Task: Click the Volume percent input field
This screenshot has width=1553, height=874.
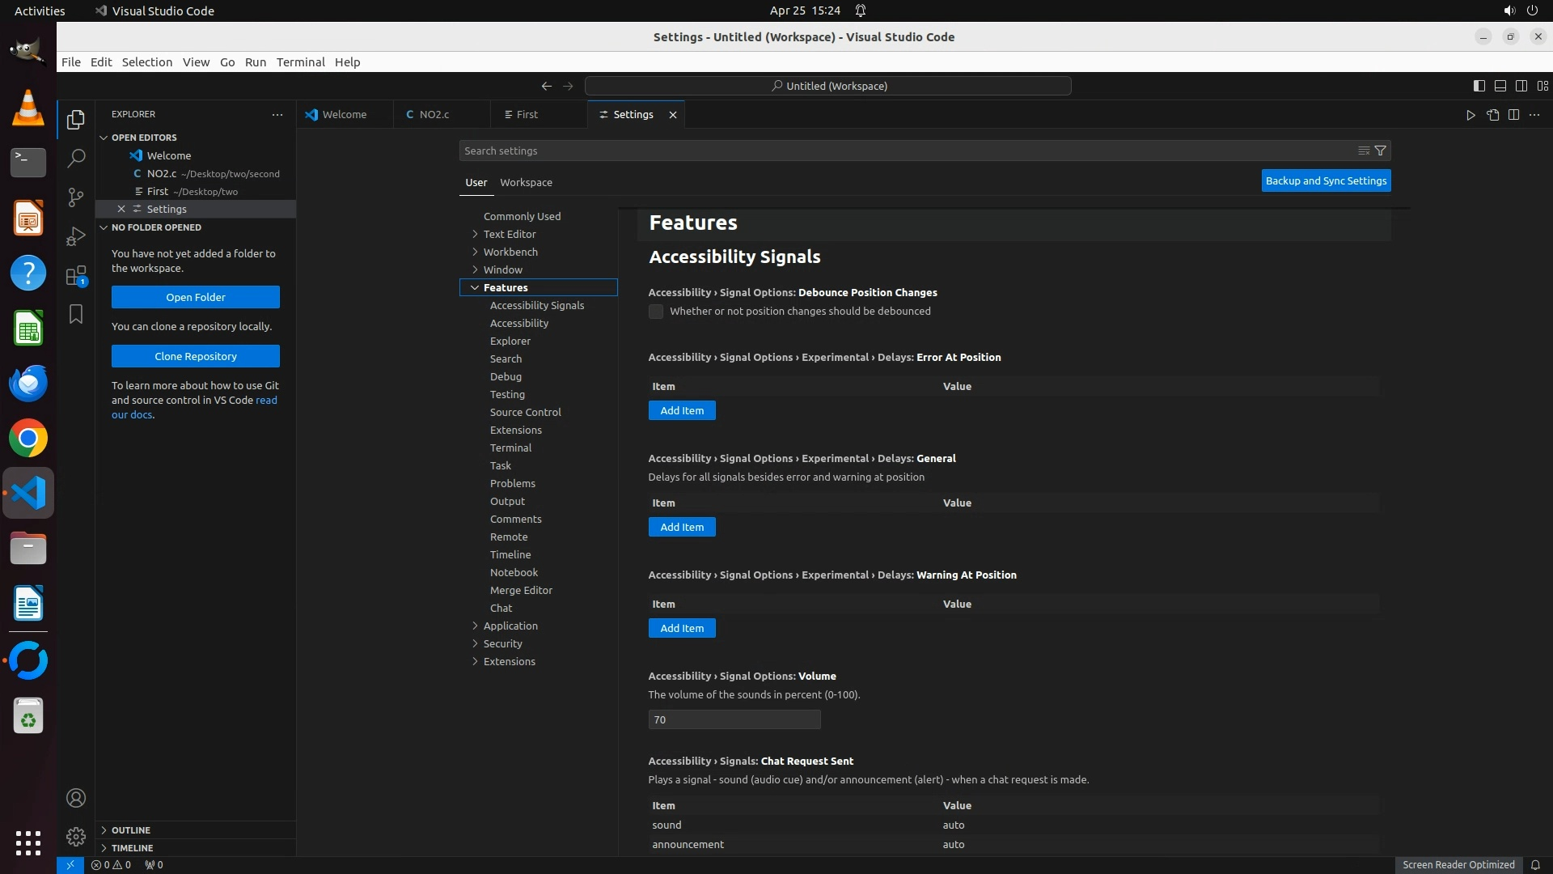Action: click(734, 719)
